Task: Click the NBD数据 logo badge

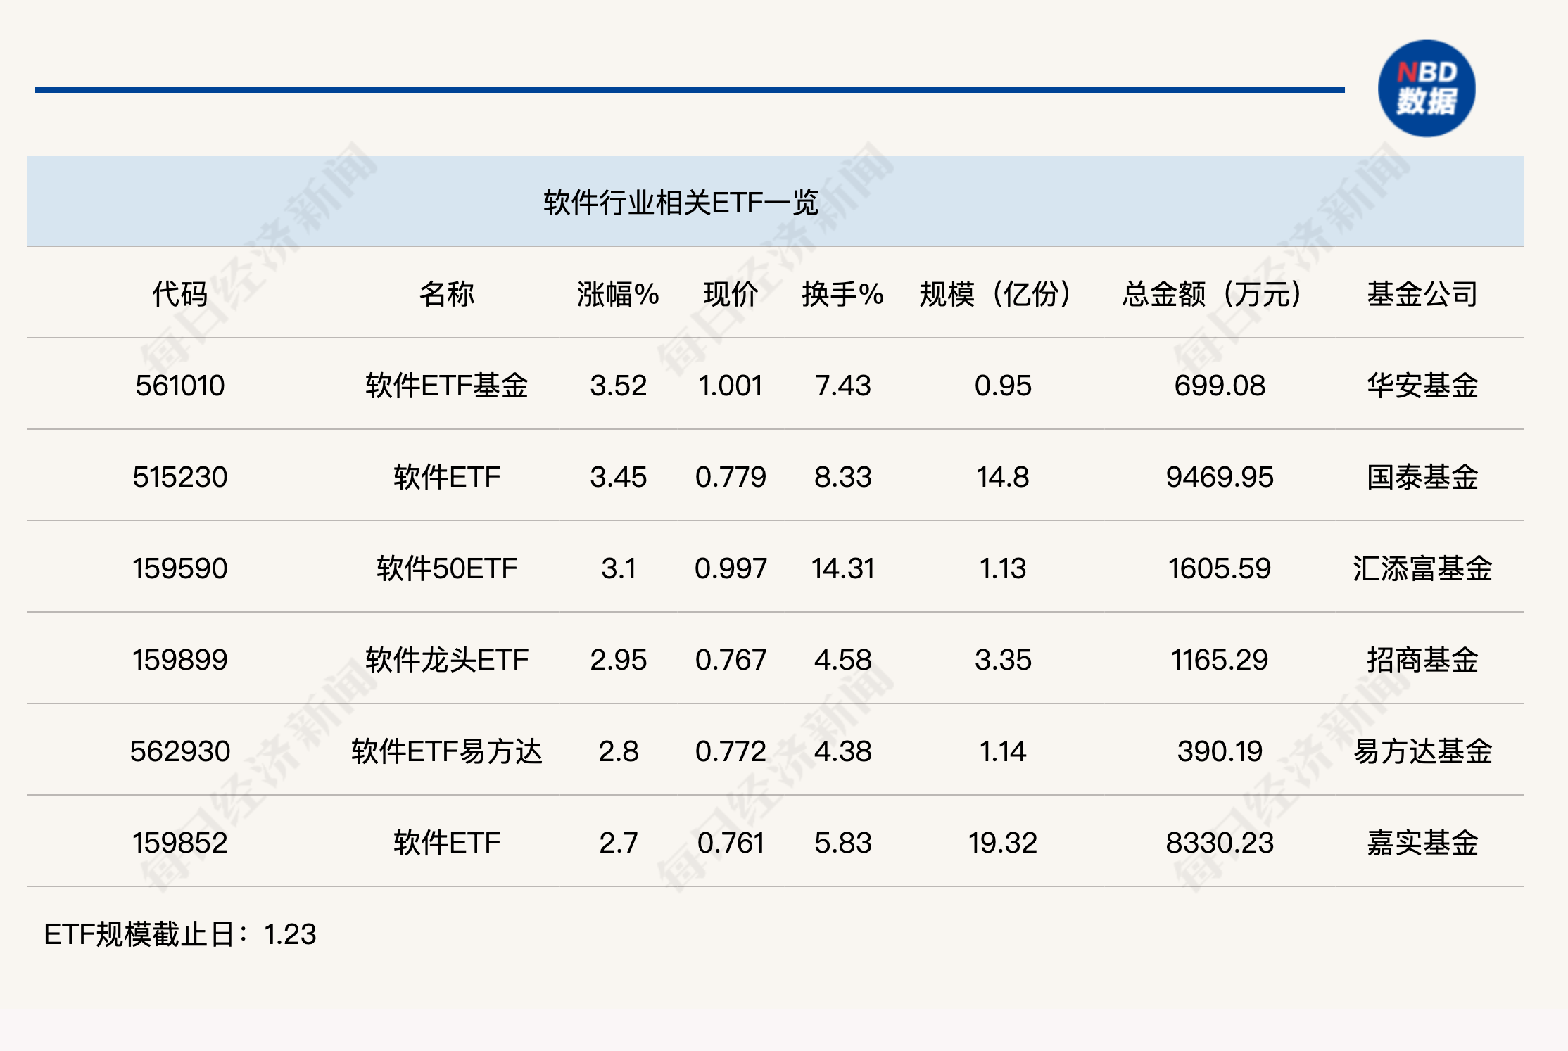Action: 1427,89
